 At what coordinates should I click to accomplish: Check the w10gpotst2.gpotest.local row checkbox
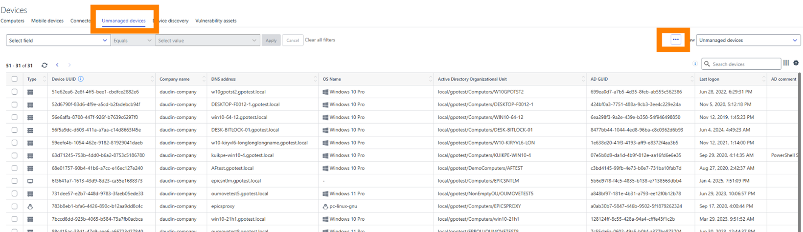(x=15, y=92)
